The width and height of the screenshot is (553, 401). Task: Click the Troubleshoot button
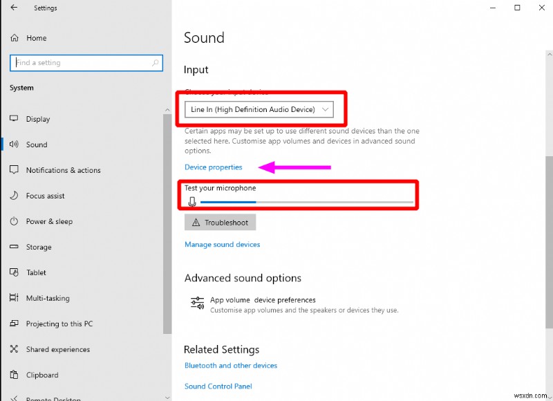click(220, 222)
